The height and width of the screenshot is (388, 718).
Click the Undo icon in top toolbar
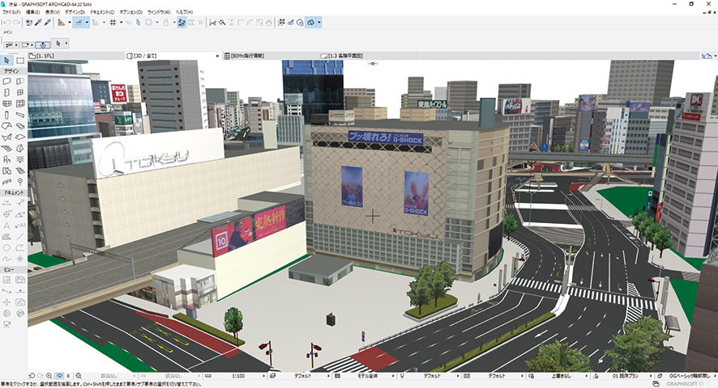[x=6, y=22]
